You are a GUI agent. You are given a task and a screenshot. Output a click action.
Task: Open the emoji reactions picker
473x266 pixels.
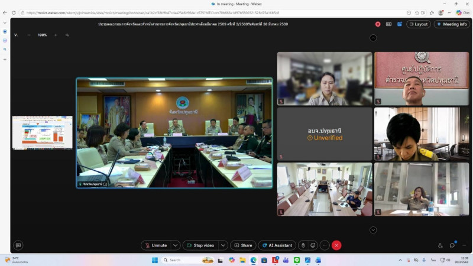[x=313, y=245]
